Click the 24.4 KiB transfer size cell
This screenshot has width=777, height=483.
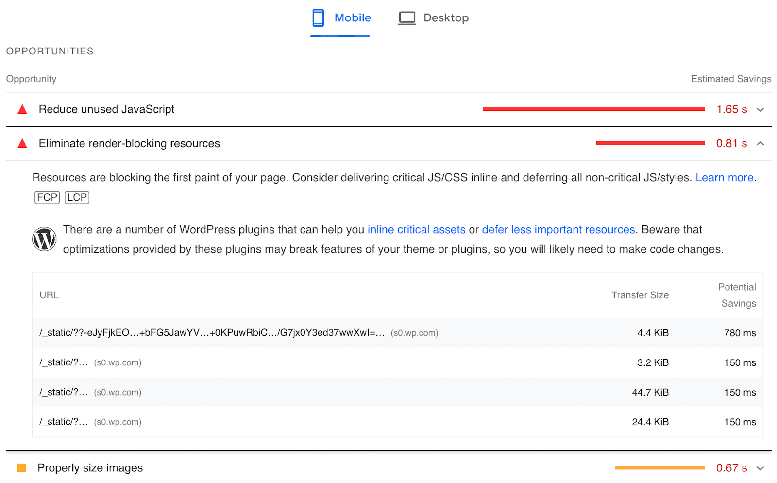650,422
